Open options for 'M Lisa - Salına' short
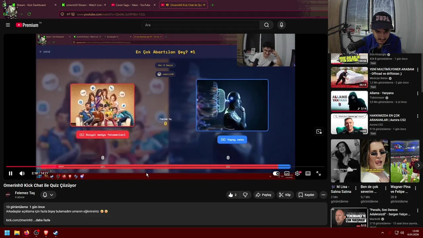Screen dimensions: 423x238 tap(356, 188)
